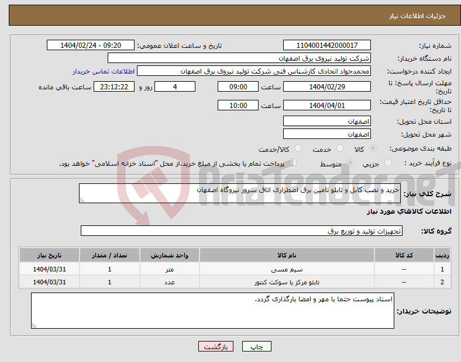Click the جزئیات اطلاعات نیاز page header

click(x=417, y=16)
